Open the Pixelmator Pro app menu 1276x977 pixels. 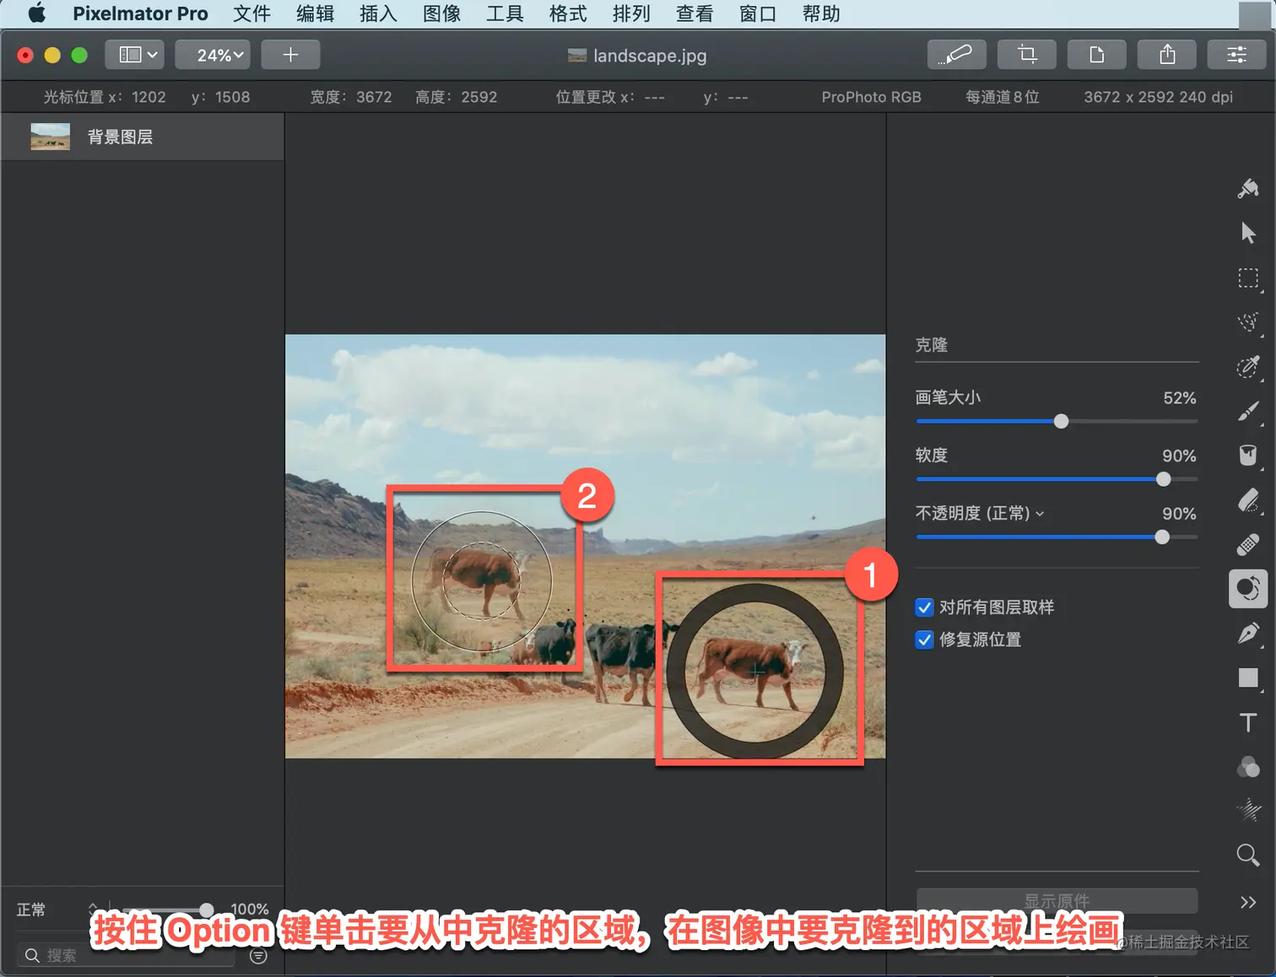coord(140,13)
